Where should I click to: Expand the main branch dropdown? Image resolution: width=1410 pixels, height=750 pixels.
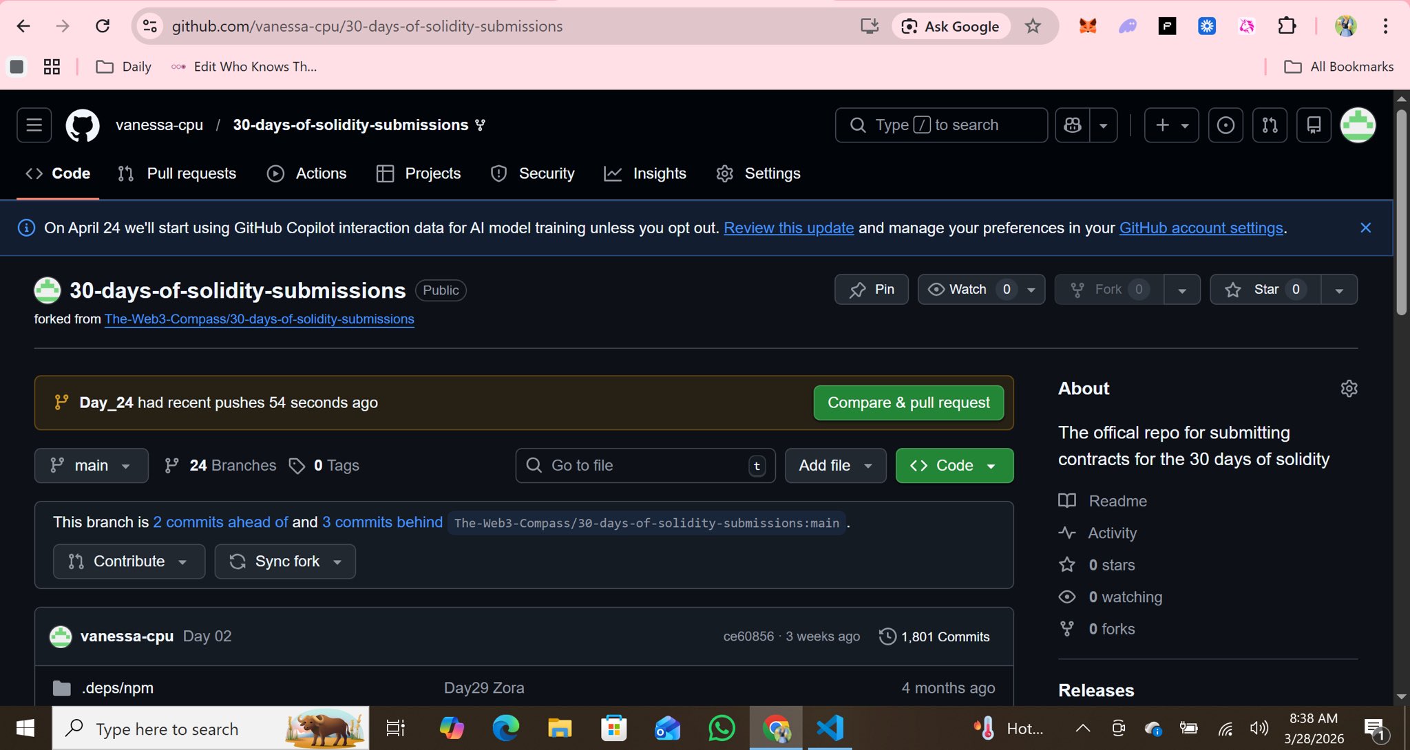pyautogui.click(x=91, y=466)
